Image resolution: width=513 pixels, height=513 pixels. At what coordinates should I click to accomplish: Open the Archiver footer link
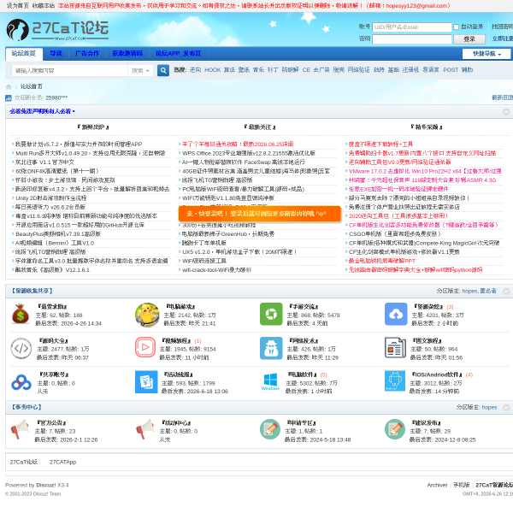(437, 485)
